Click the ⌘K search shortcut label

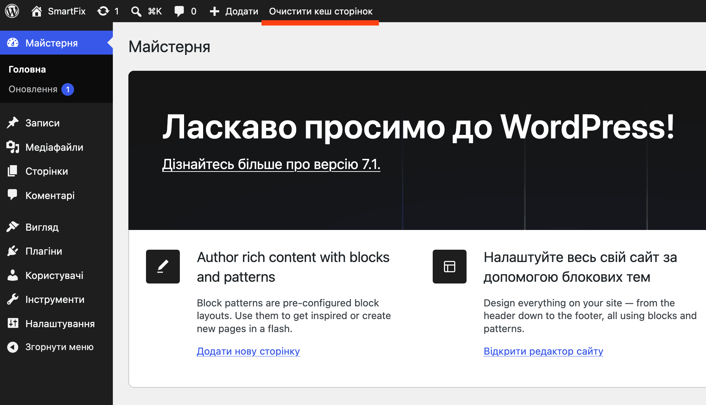pyautogui.click(x=155, y=11)
